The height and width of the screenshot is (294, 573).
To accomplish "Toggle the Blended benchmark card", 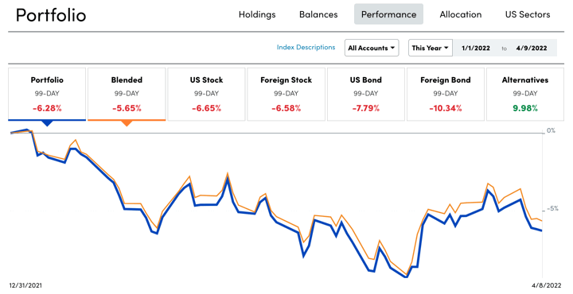I will click(127, 94).
